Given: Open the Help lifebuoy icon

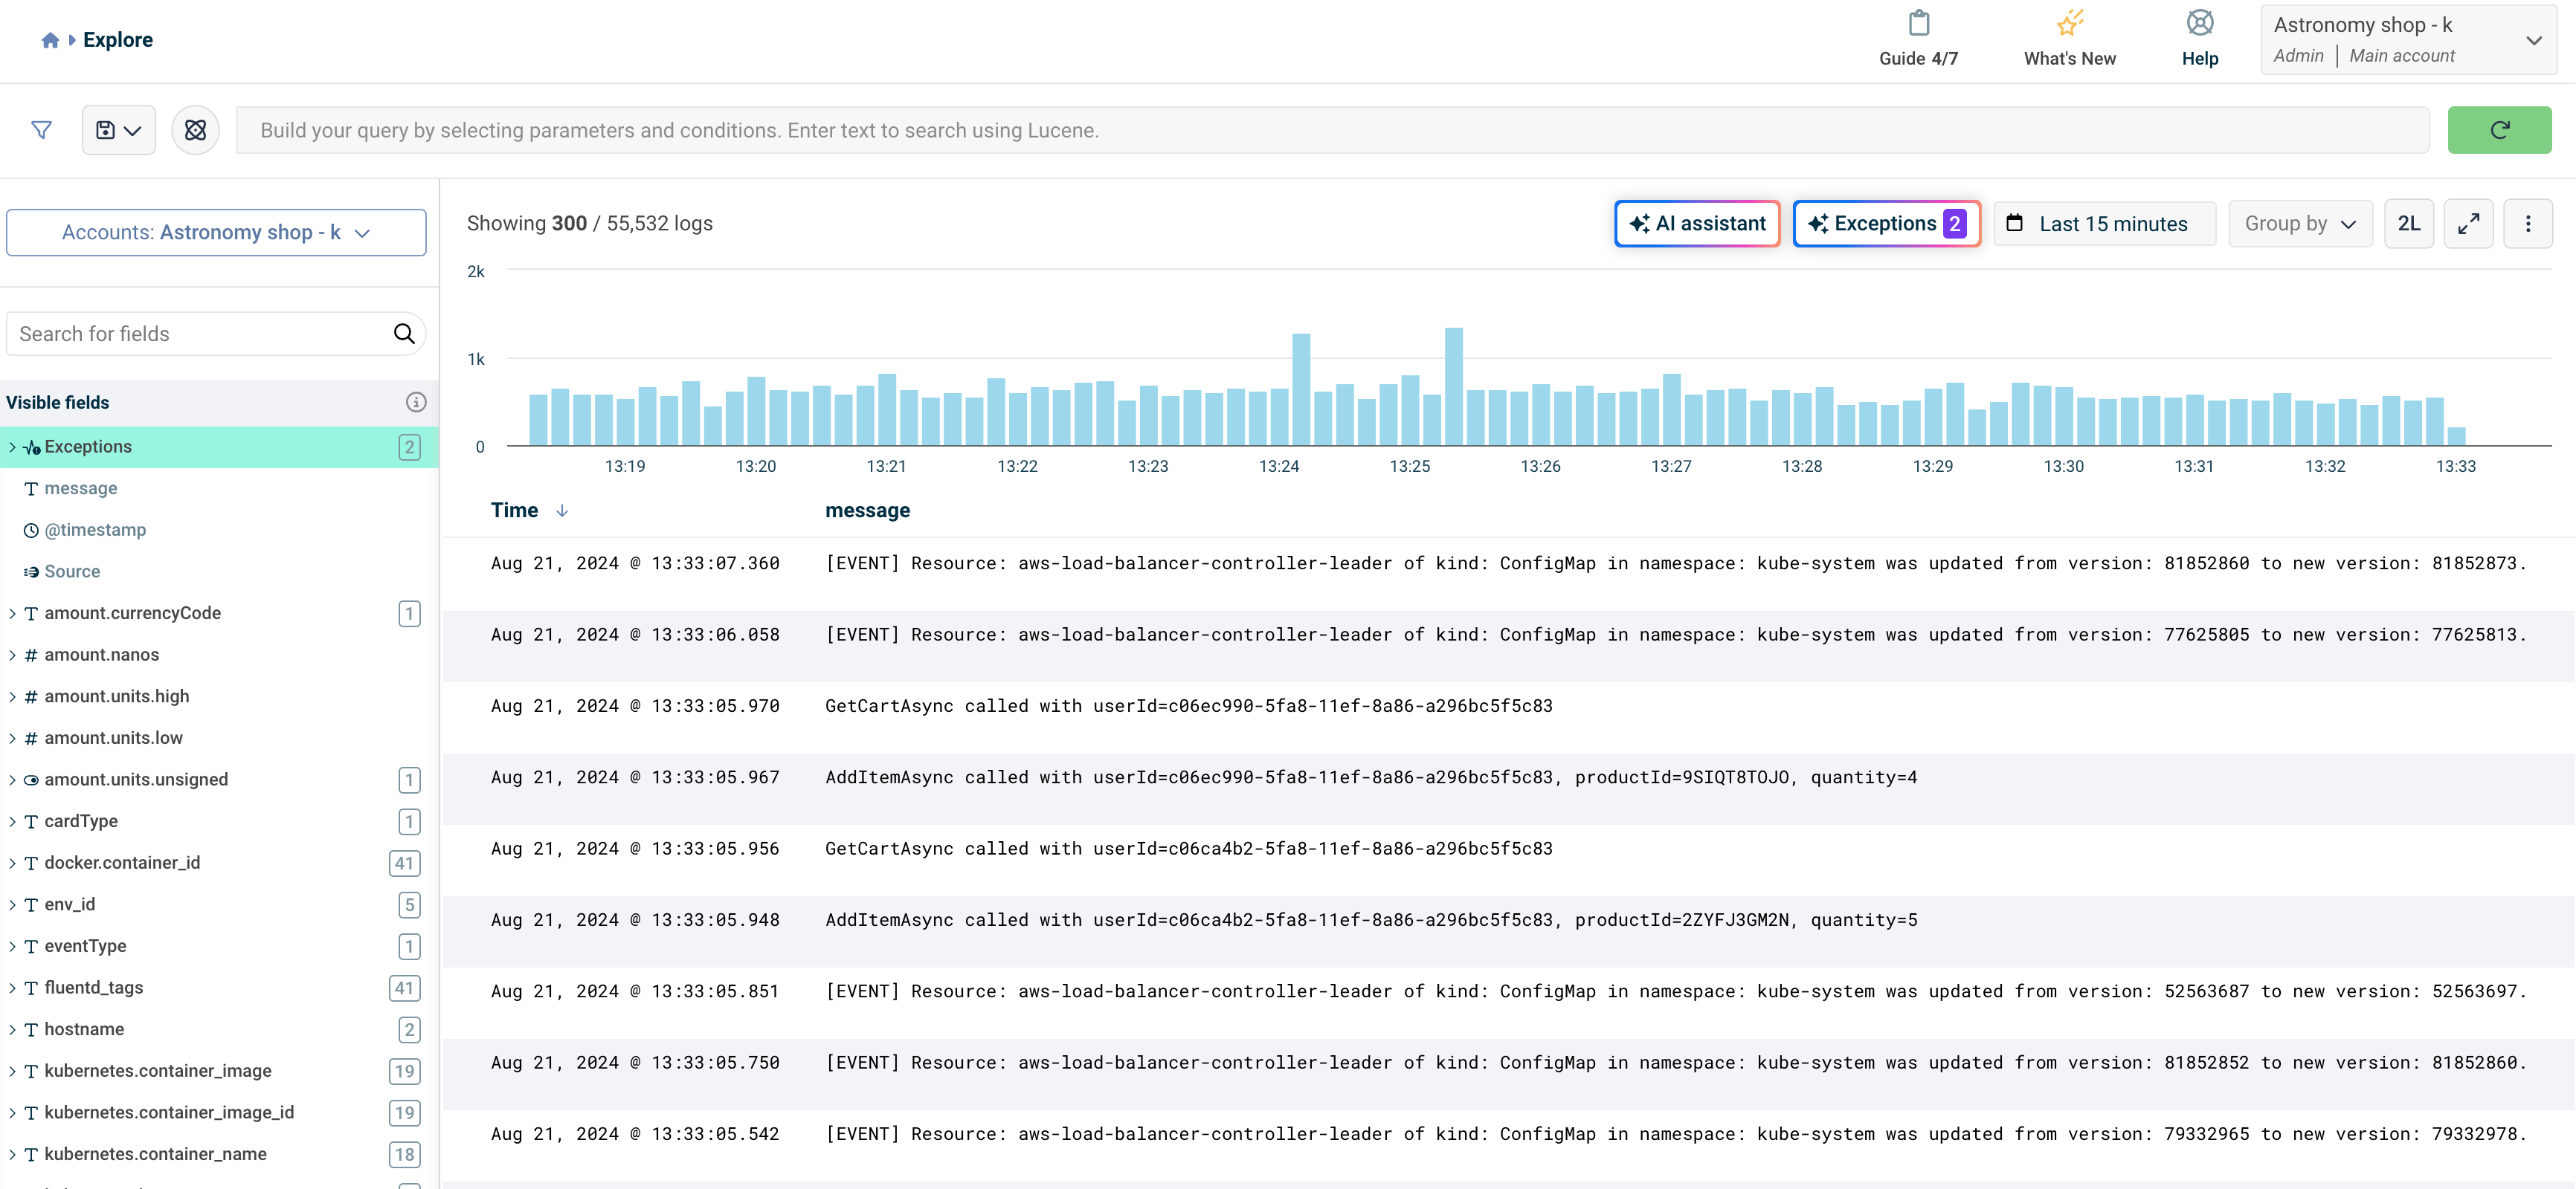Looking at the screenshot, I should coord(2199,23).
